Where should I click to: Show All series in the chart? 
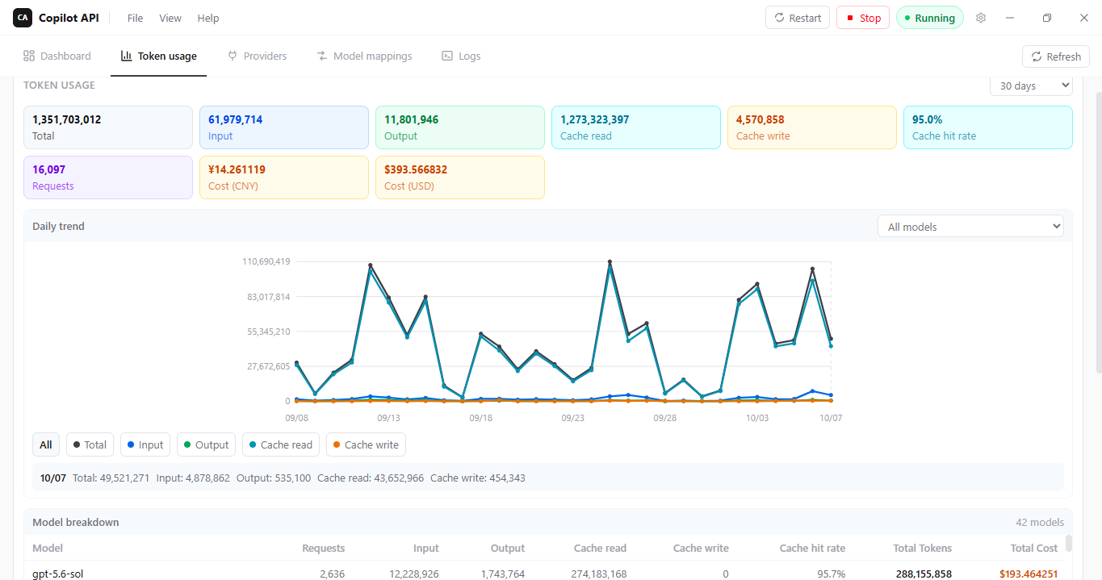pos(46,444)
